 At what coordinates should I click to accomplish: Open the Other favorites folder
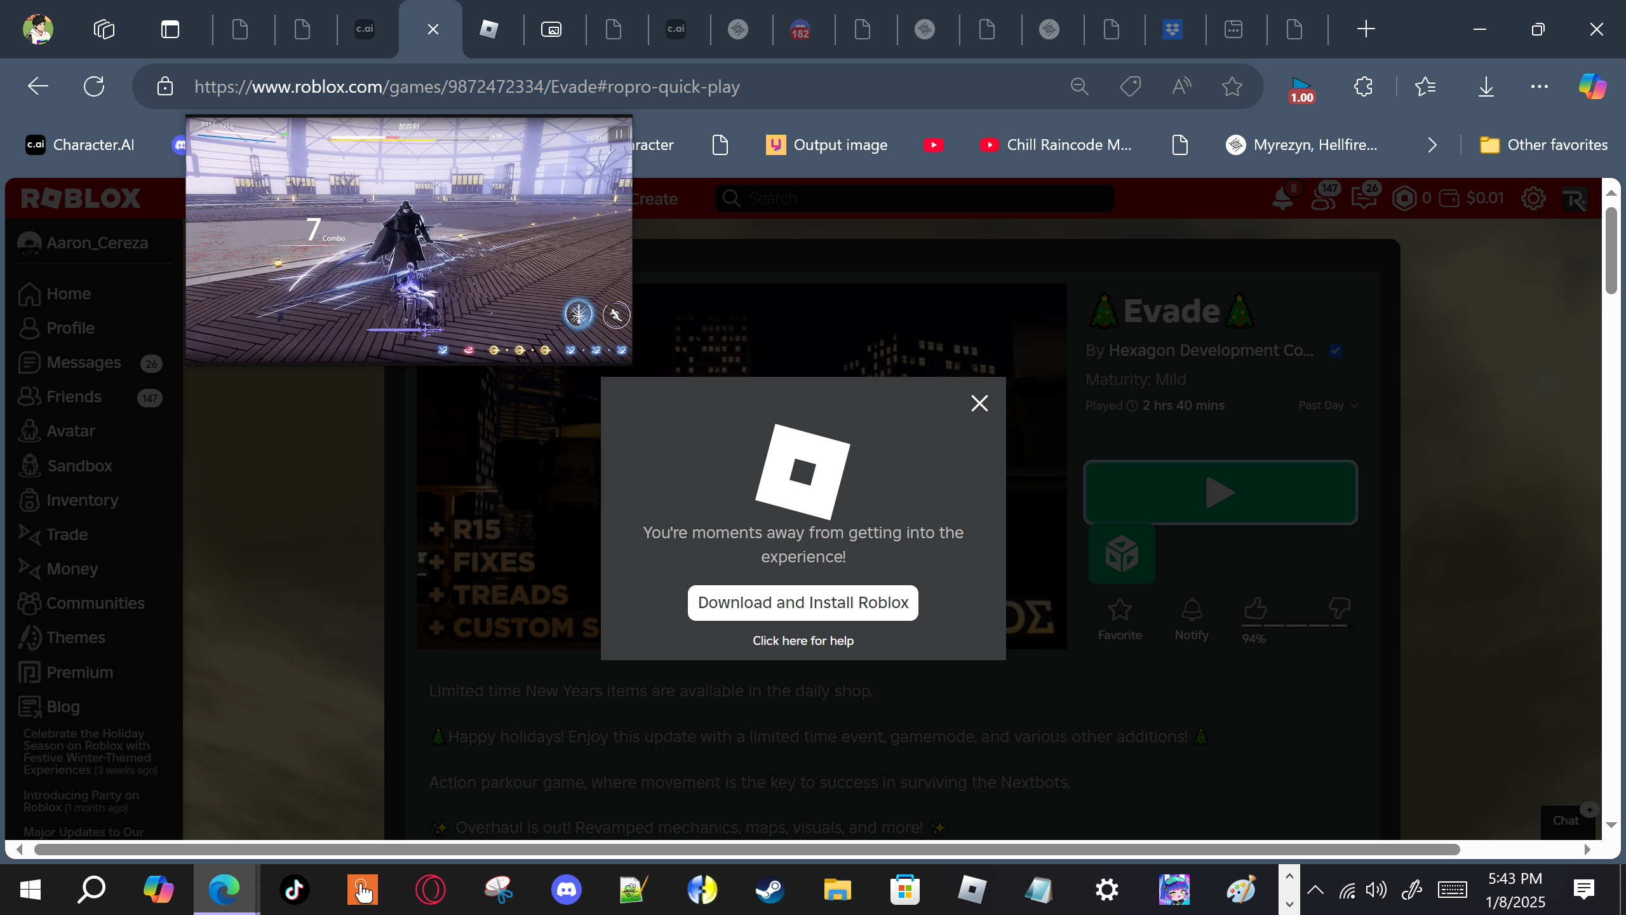point(1543,145)
